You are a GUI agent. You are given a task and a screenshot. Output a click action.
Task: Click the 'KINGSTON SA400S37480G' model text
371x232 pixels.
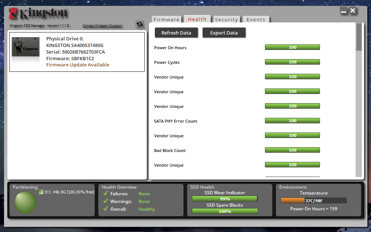75,45
